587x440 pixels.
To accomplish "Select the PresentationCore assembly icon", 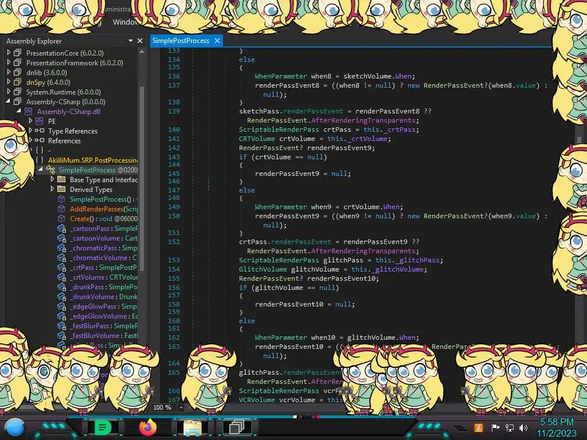I will (x=18, y=53).
